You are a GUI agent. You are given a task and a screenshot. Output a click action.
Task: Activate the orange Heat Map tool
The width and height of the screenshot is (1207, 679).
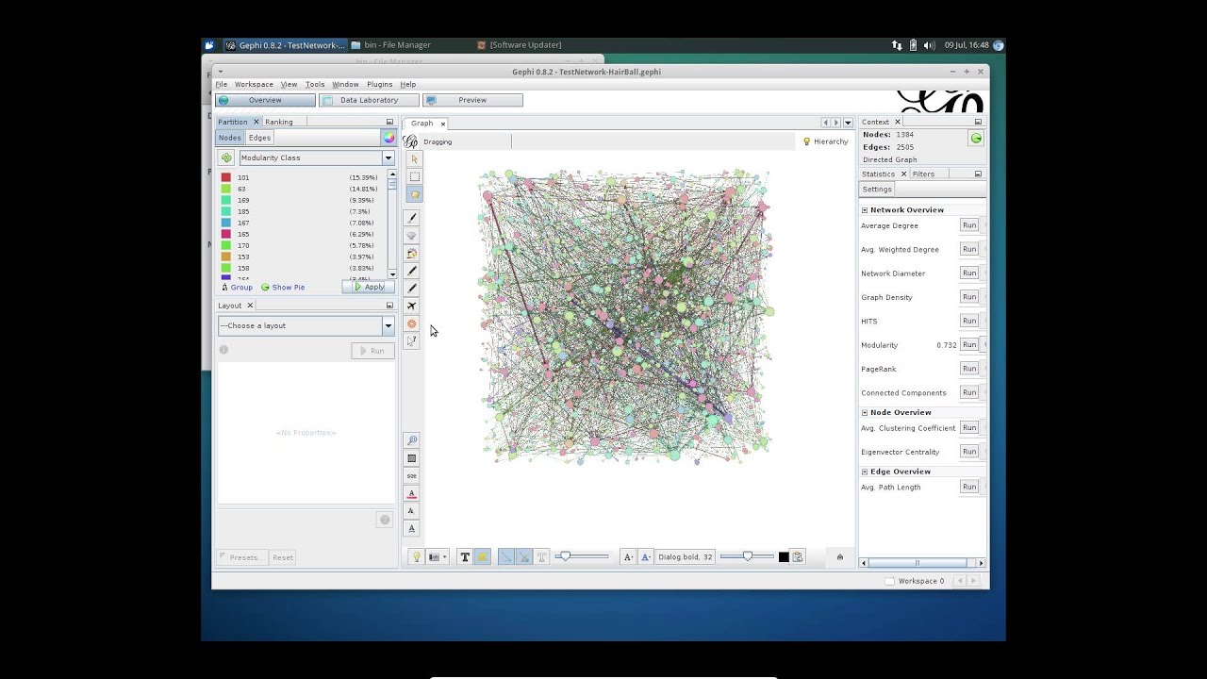click(412, 323)
